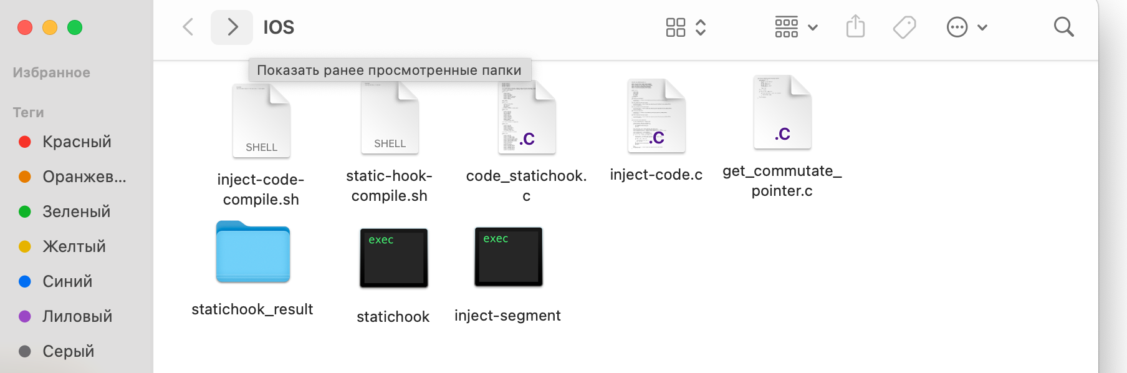This screenshot has width=1127, height=373.
Task: Expand the grouping options dropdown
Action: 796,27
